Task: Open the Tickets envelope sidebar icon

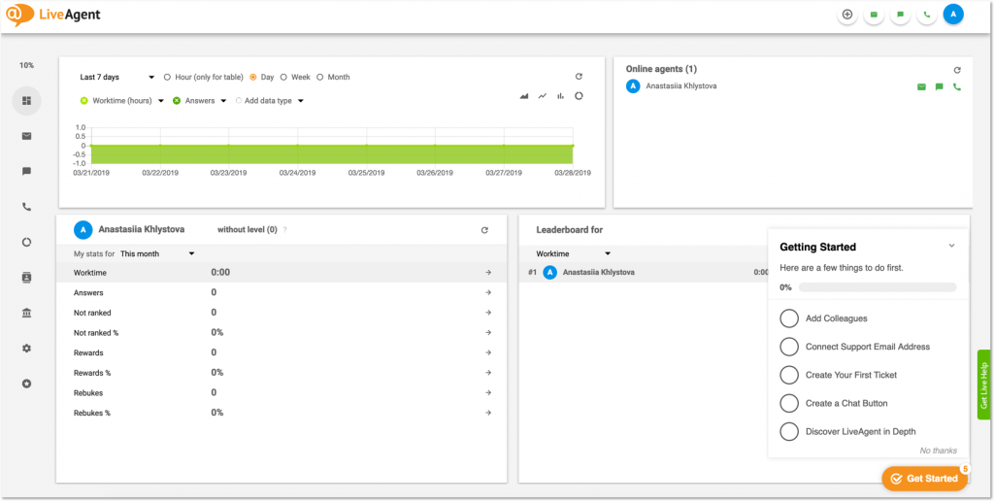Action: (x=26, y=136)
